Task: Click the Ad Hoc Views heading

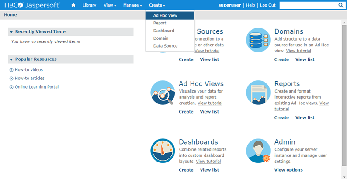Action: pyautogui.click(x=201, y=84)
